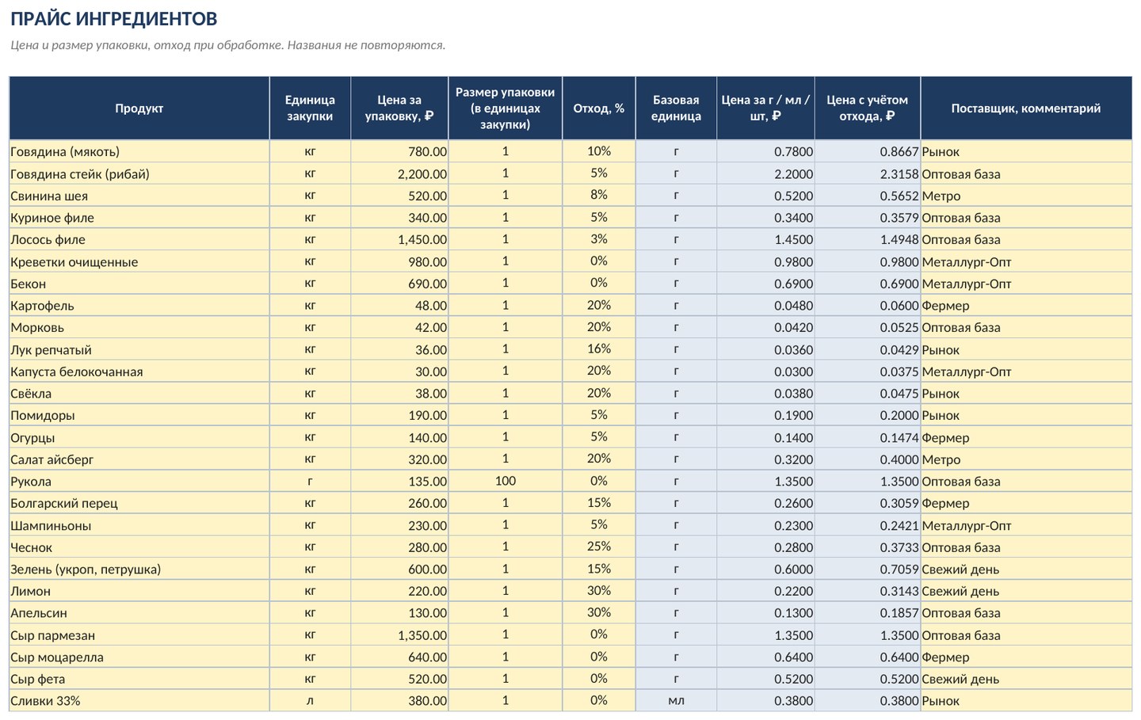Select the '0.8667' price with waste cell
Viewport: 1141px width, 720px height.
(868, 151)
